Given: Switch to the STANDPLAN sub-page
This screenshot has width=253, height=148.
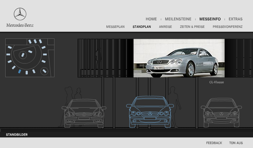Looking at the screenshot, I should point(142,27).
